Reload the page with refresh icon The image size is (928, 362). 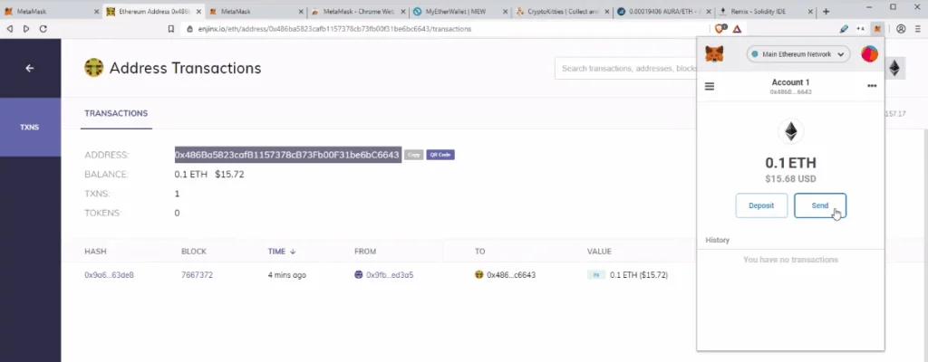pyautogui.click(x=43, y=28)
